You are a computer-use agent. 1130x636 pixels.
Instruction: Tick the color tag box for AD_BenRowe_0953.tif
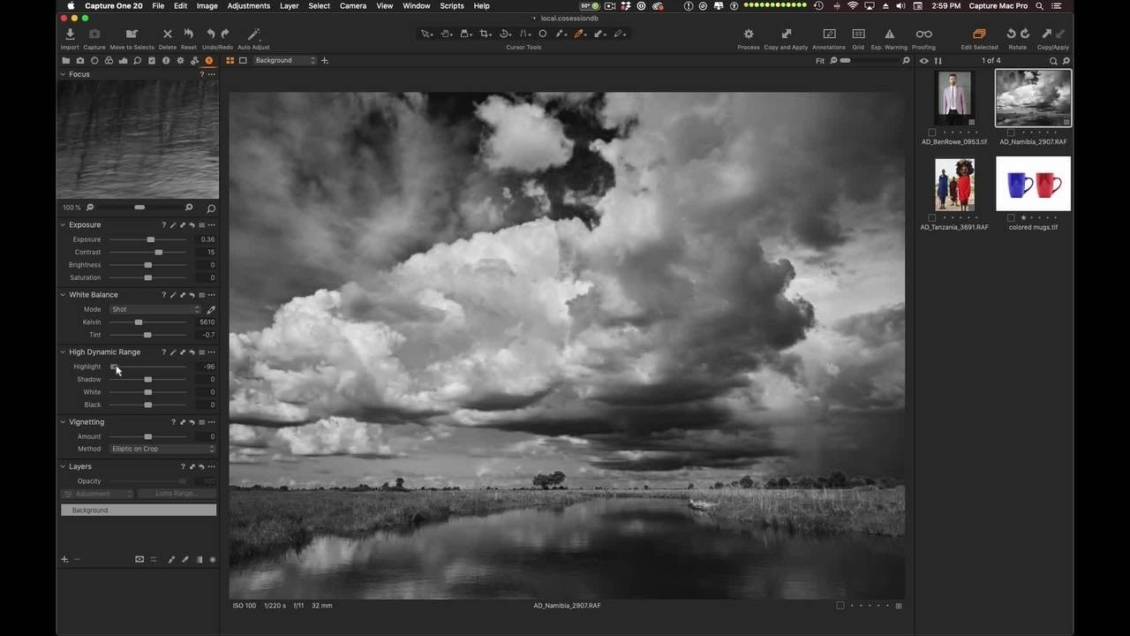[932, 132]
